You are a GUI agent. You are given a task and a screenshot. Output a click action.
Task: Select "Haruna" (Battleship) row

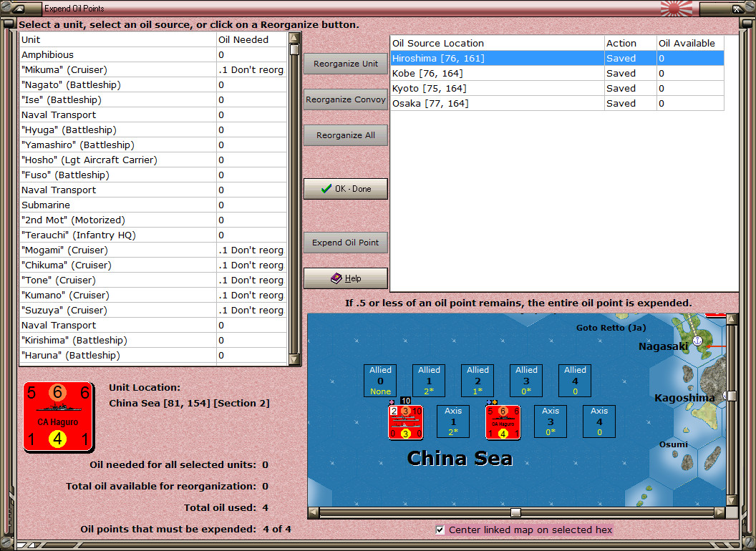(x=152, y=355)
